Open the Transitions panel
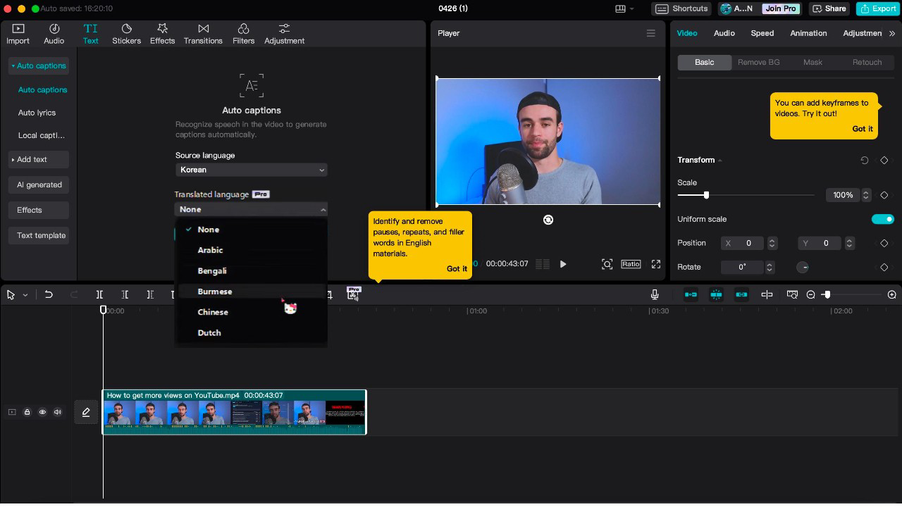Image resolution: width=902 pixels, height=507 pixels. (203, 32)
